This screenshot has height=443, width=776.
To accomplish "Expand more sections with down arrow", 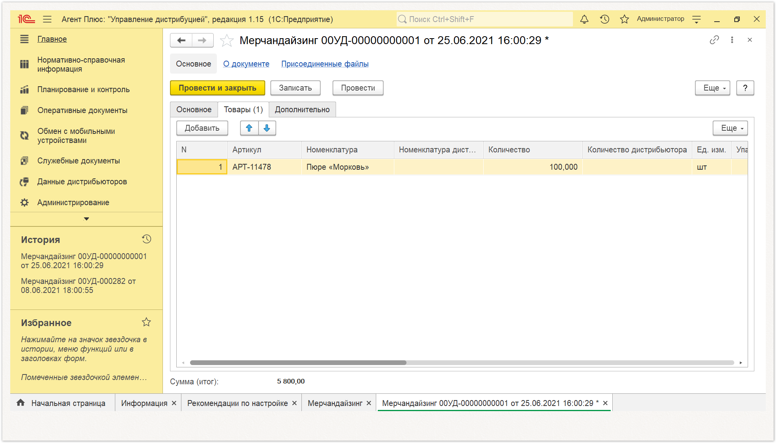I will click(x=87, y=219).
